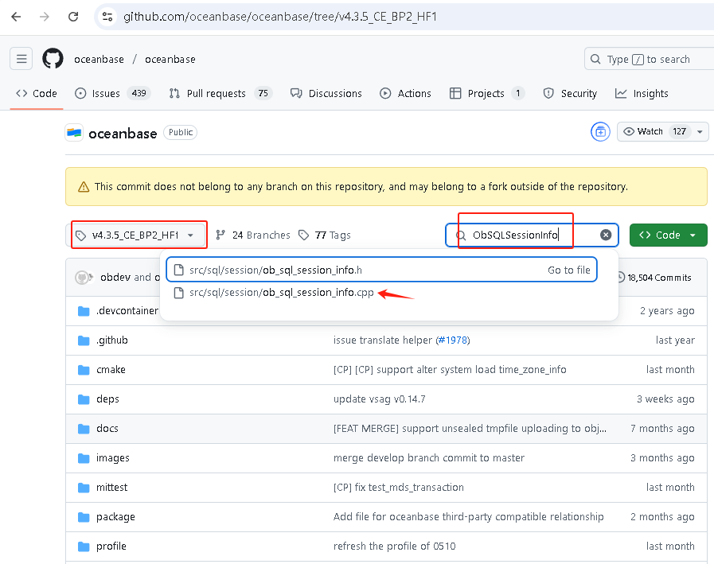
Task: Open commit '[CP] fix test_mds_transaction'
Action: (399, 487)
